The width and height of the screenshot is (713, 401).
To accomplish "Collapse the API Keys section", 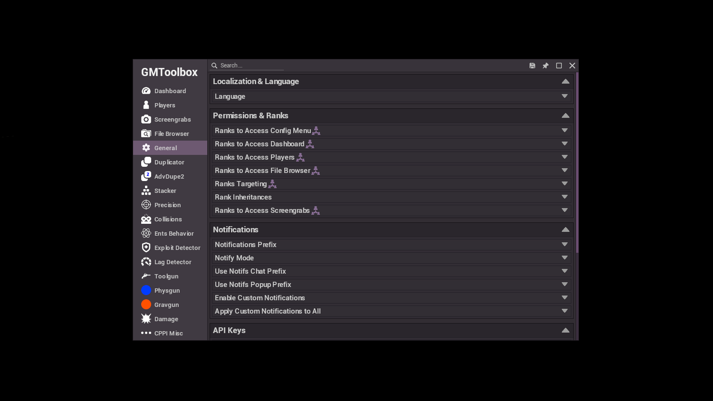I will (566, 330).
